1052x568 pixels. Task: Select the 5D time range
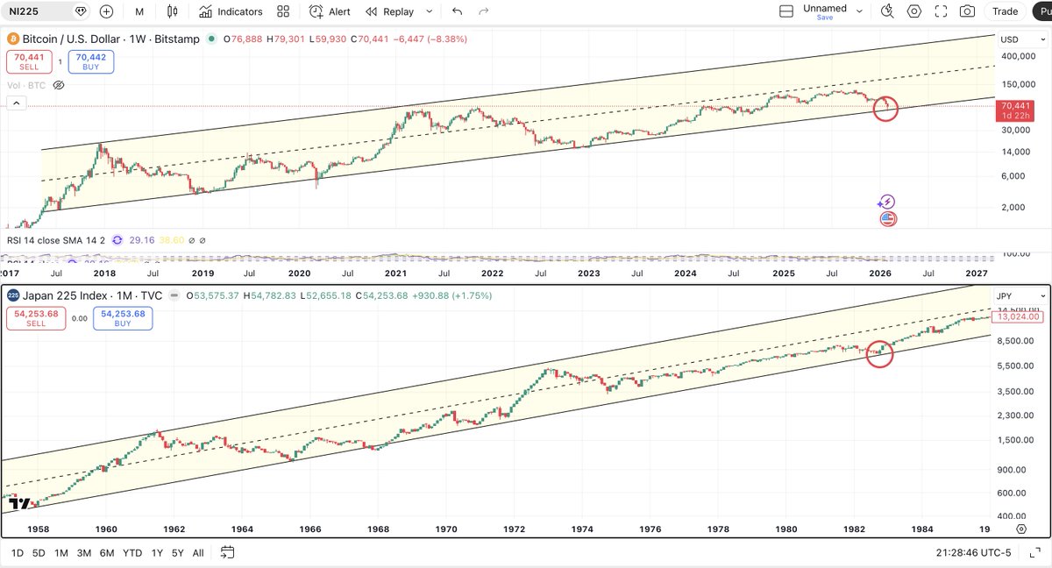click(x=39, y=553)
